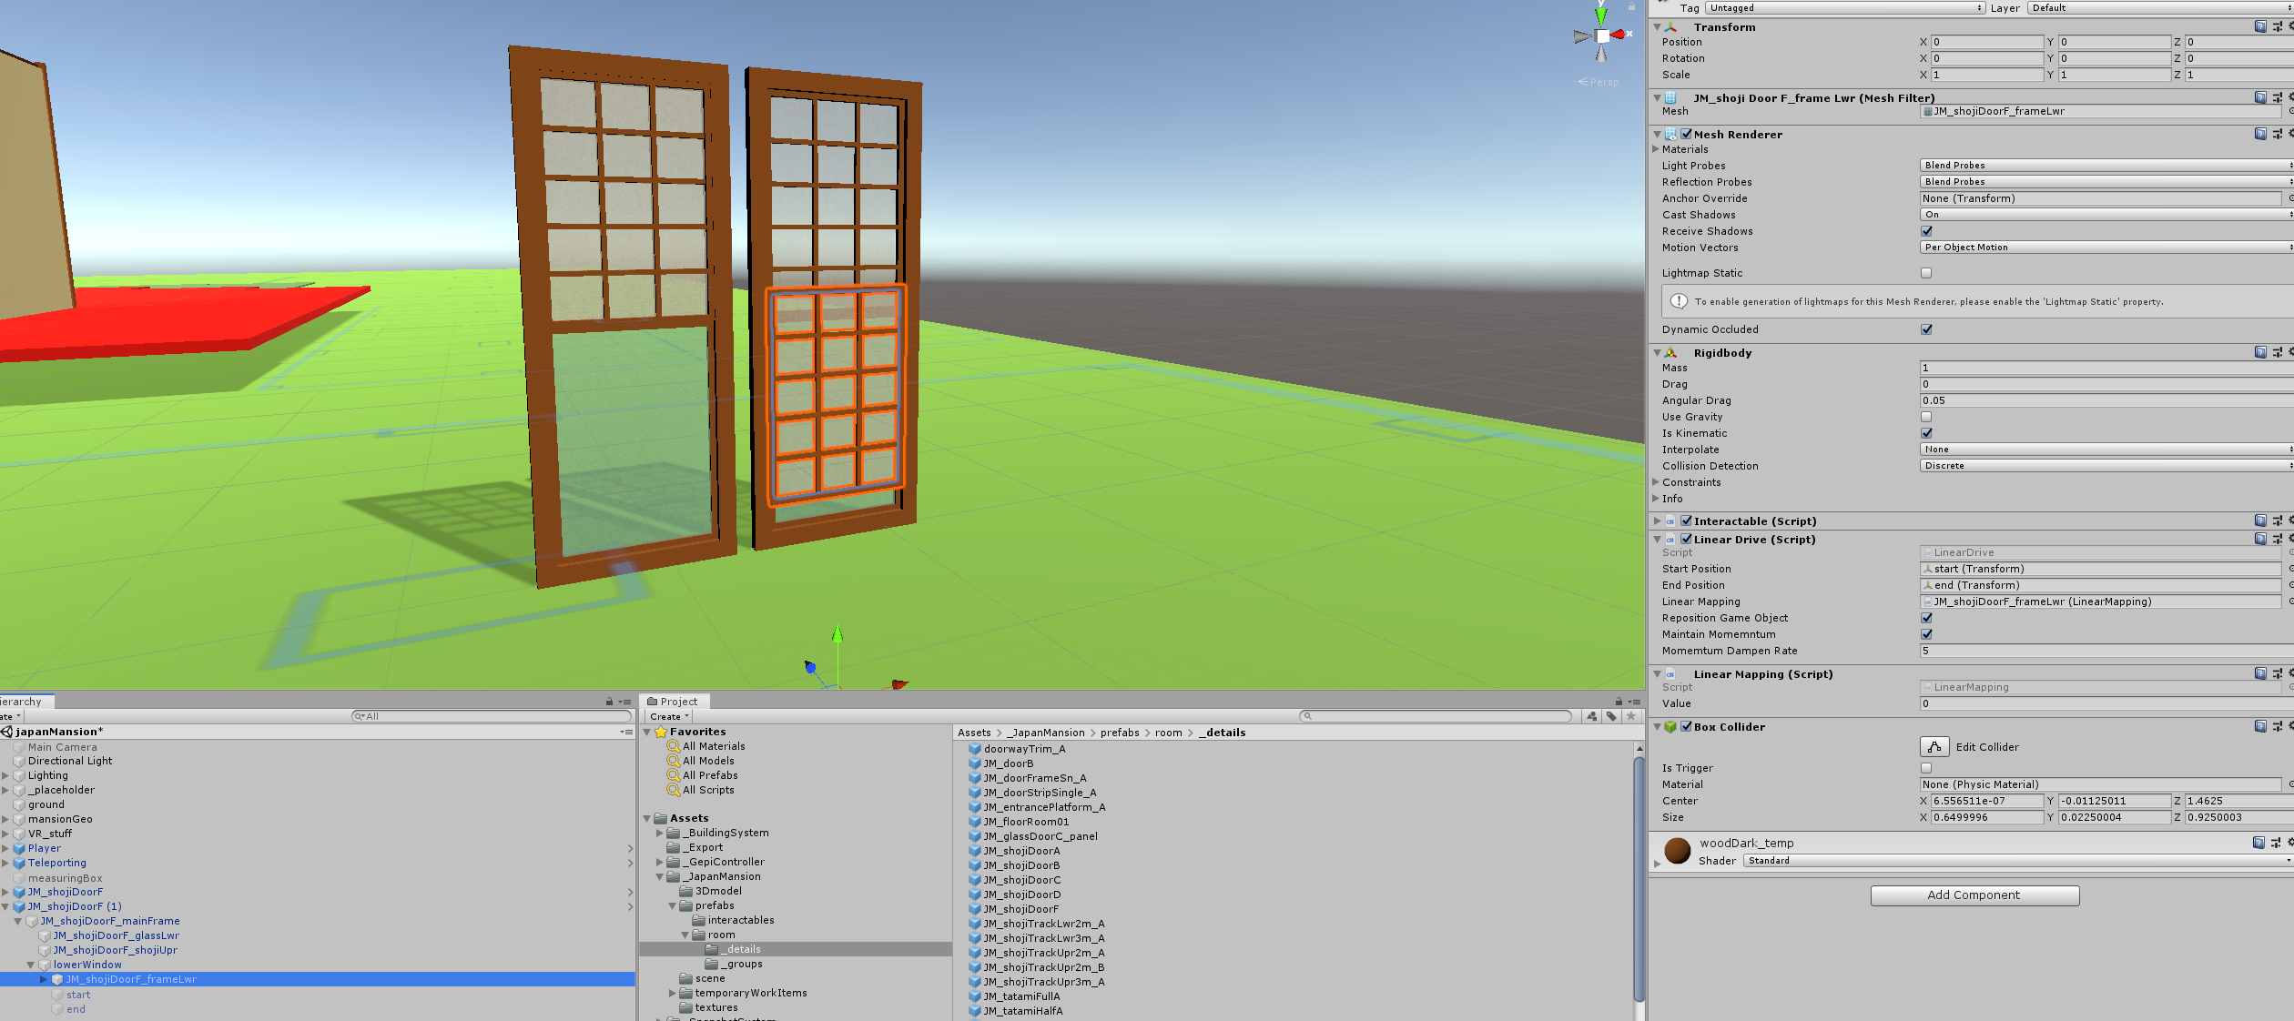The height and width of the screenshot is (1021, 2294).
Task: Disable Reposition Game Object checkbox
Action: tap(1926, 618)
